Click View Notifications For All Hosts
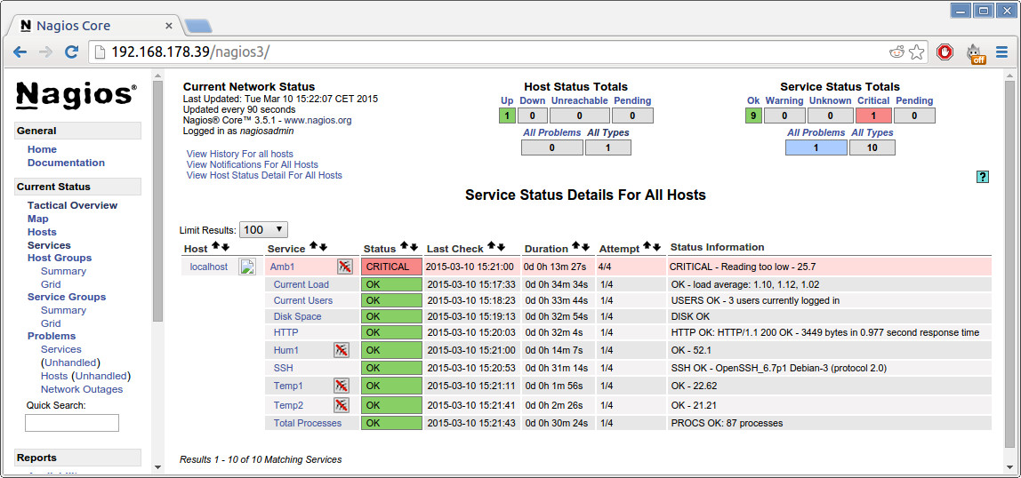The image size is (1021, 478). (x=252, y=164)
